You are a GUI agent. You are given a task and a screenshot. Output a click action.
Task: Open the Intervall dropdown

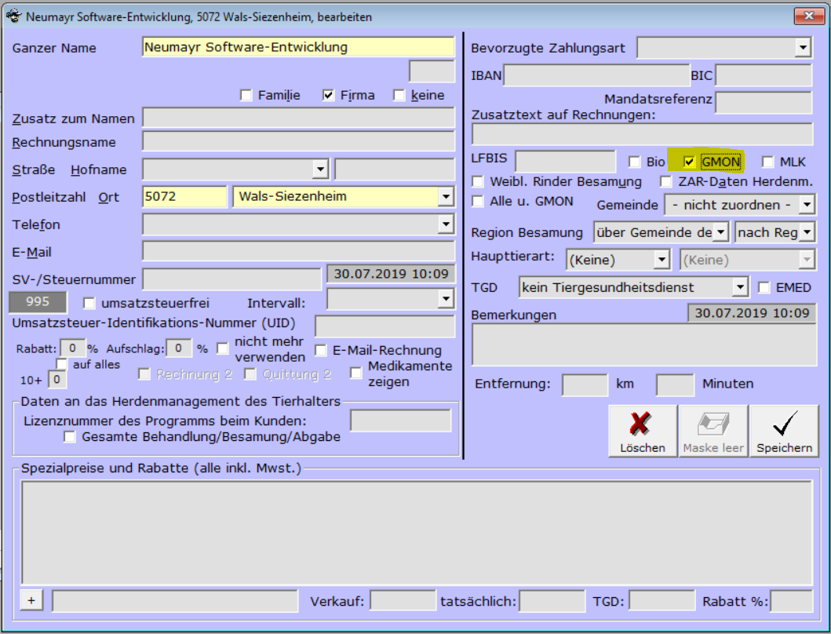click(x=446, y=299)
